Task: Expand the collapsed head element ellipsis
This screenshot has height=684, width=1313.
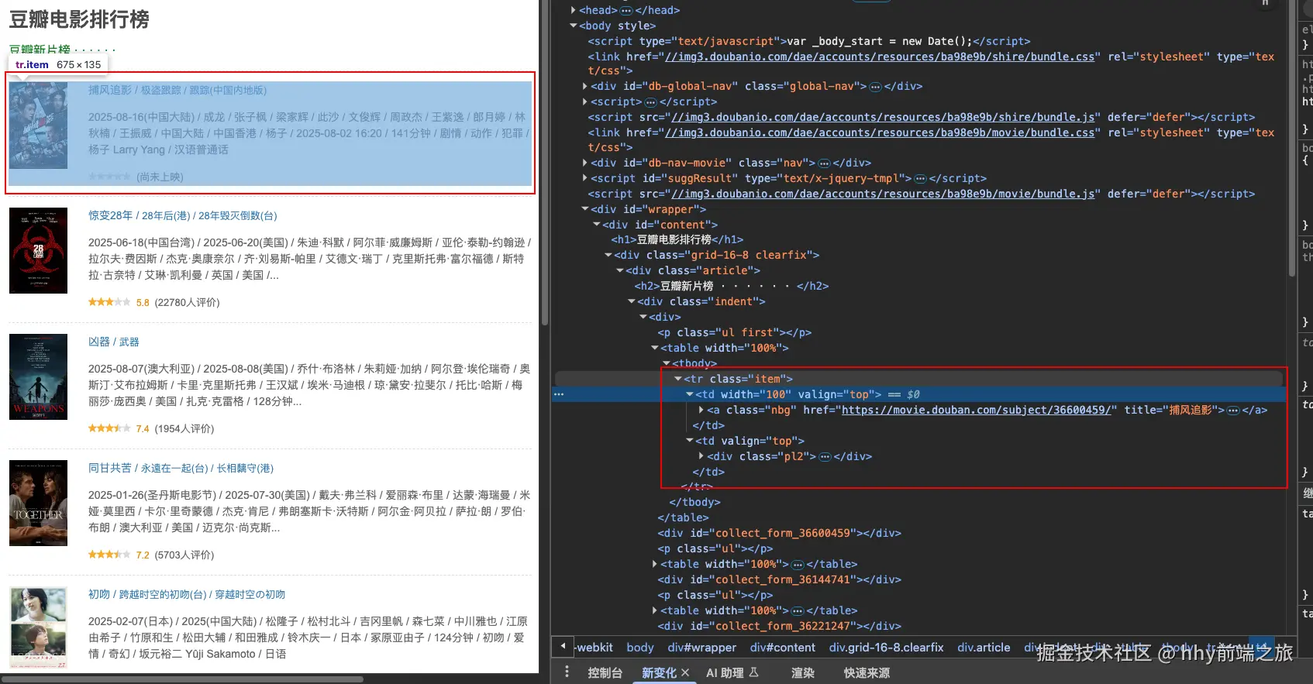Action: pyautogui.click(x=626, y=10)
